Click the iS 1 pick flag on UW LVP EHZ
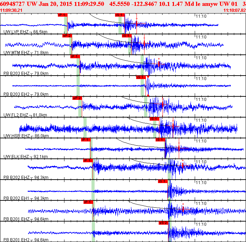The width and height of the screenshot is (246, 242). click(120, 15)
